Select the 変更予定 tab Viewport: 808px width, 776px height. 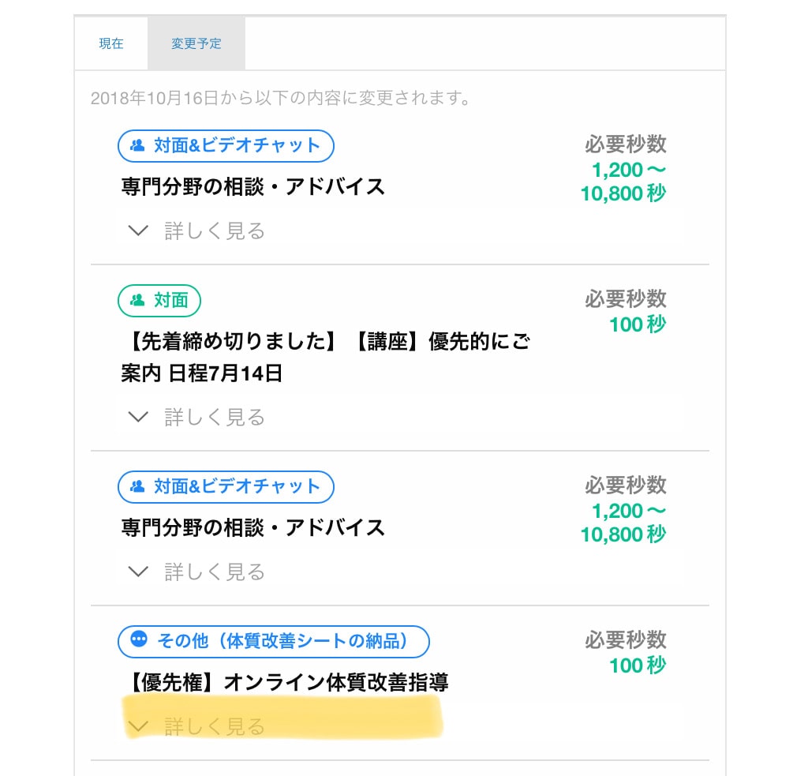click(196, 44)
